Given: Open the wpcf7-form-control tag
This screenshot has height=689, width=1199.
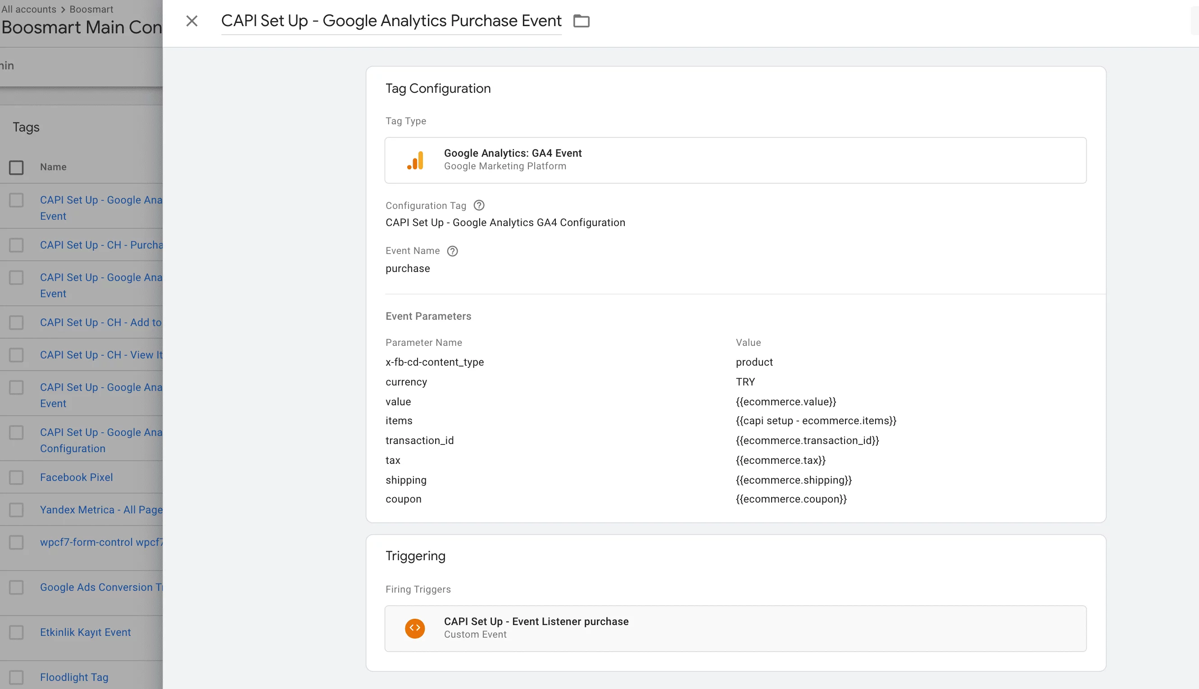Looking at the screenshot, I should 101,542.
